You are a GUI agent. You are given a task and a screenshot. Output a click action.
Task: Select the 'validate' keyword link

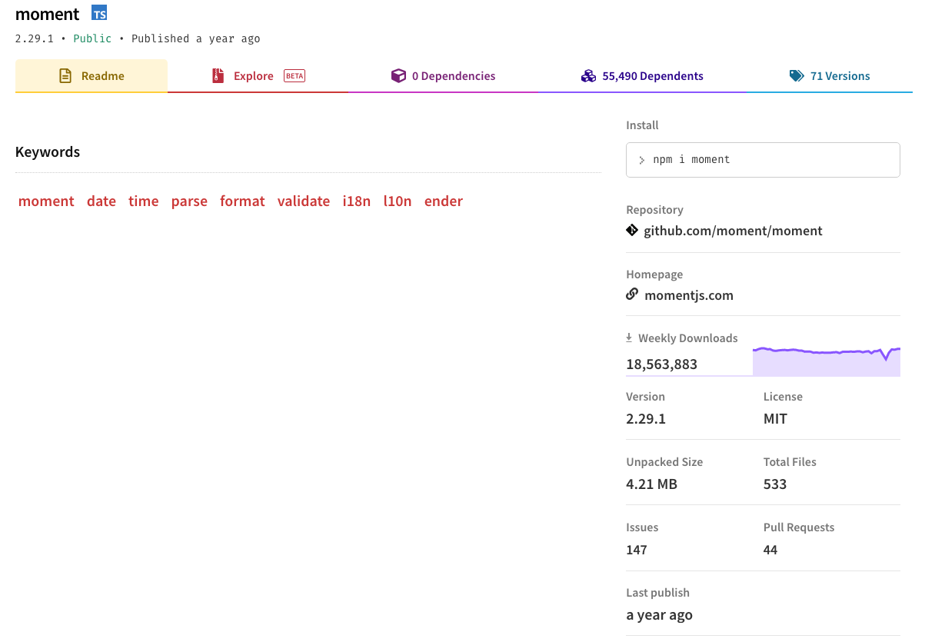[x=304, y=201]
